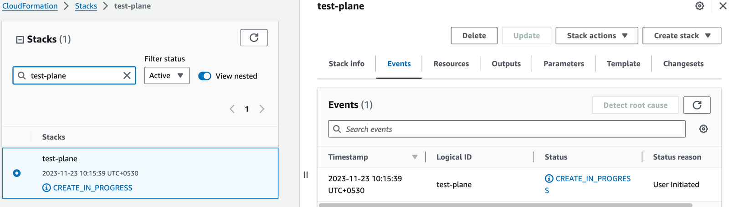Click the Status column header
This screenshot has height=207, width=729.
click(x=556, y=157)
